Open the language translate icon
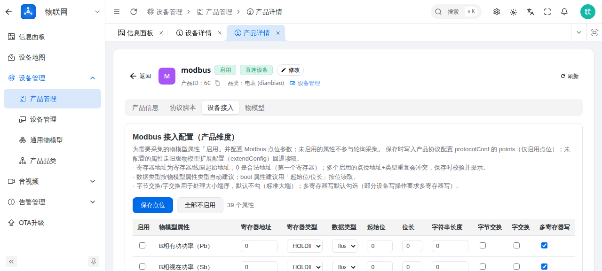 point(531,12)
